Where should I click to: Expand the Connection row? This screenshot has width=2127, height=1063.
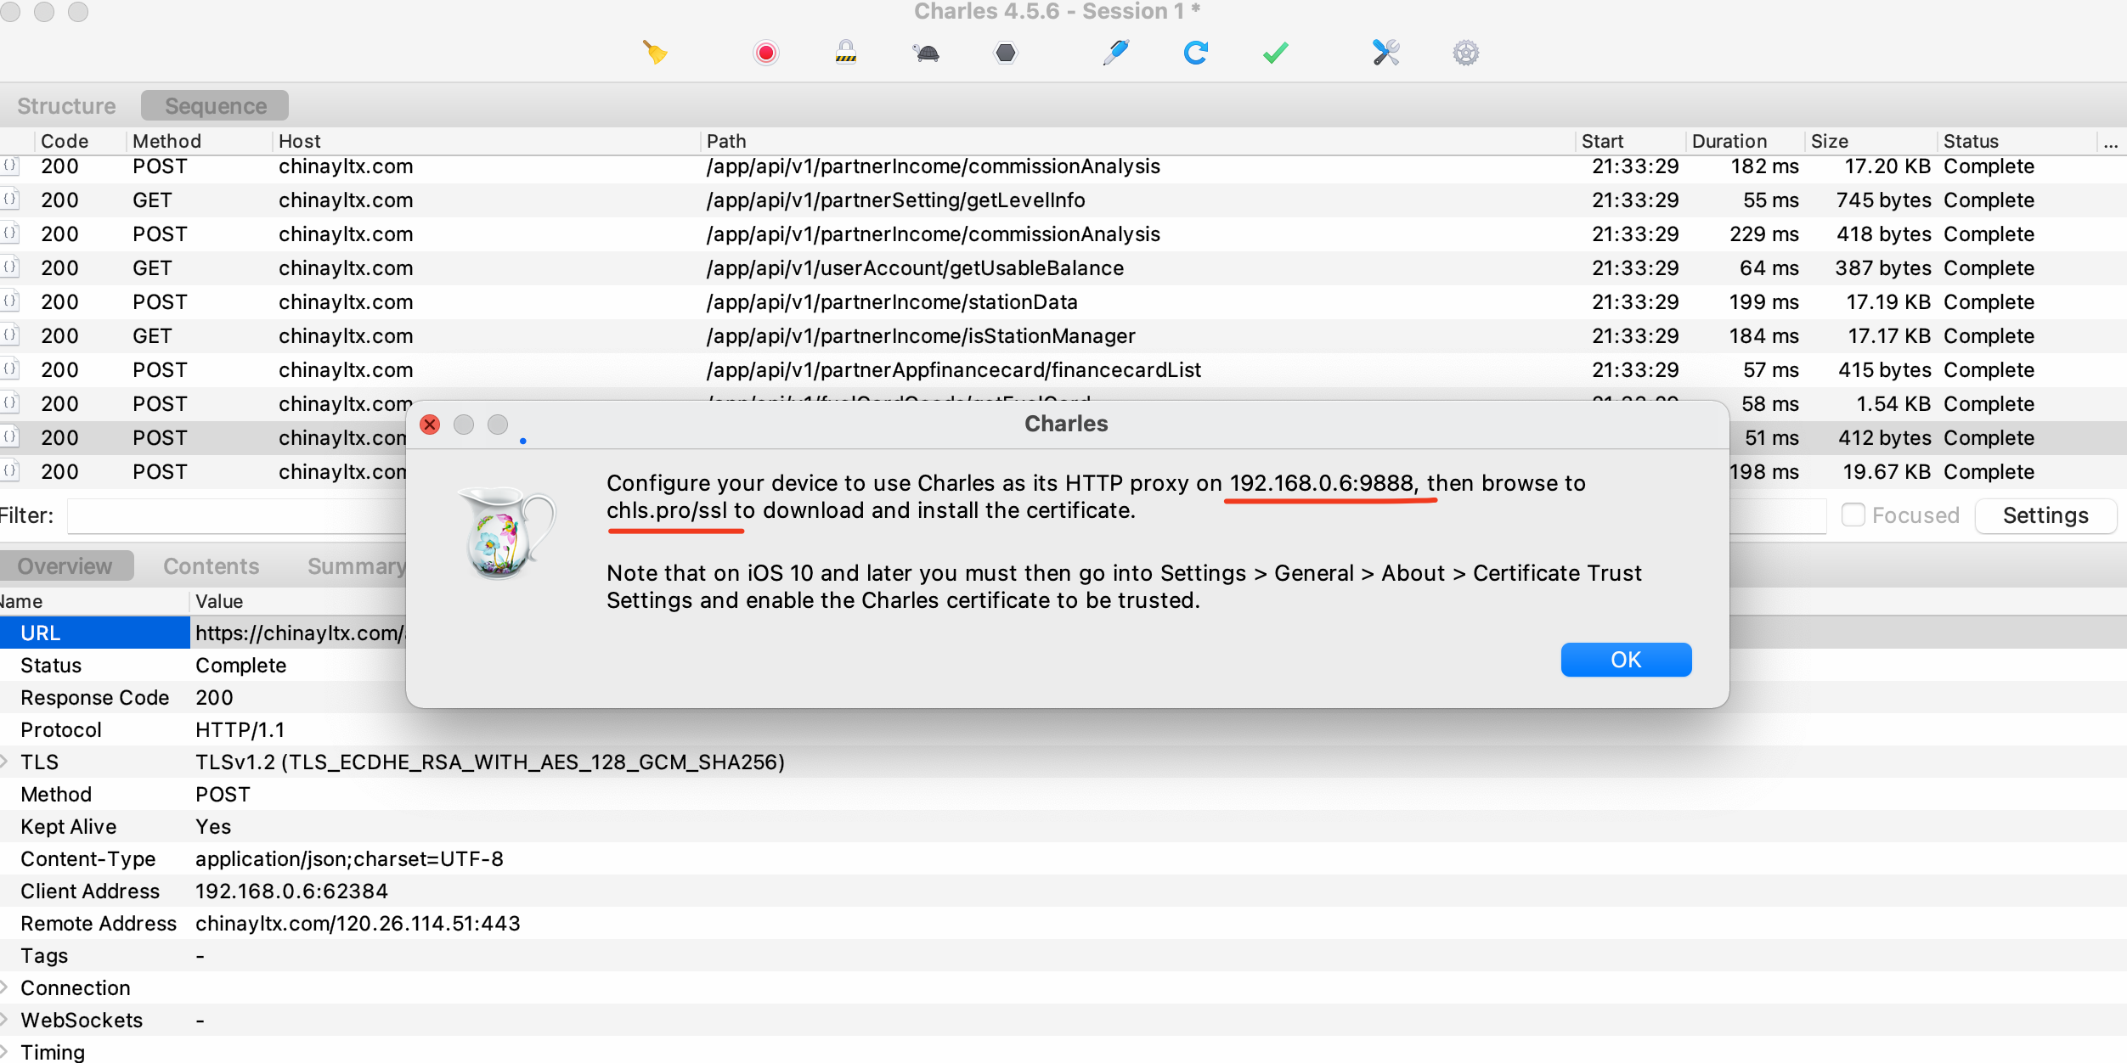[5, 987]
